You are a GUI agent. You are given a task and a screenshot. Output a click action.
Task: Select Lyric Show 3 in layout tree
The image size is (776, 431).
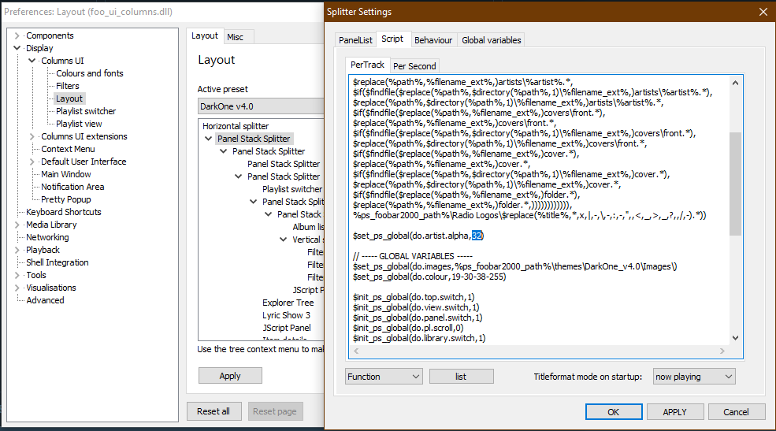[x=286, y=315]
